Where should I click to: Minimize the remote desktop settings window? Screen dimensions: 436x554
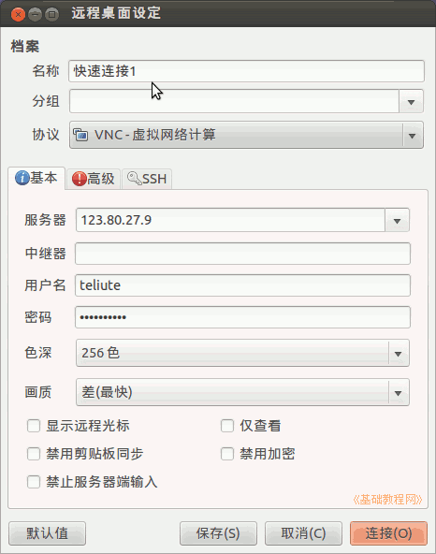35,14
